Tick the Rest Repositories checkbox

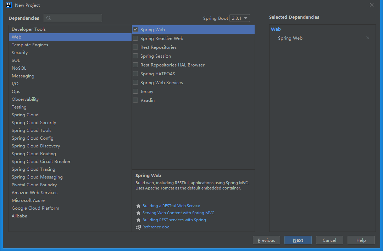tap(135, 47)
